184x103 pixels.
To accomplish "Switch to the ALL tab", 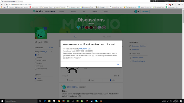I will (x=75, y=37).
